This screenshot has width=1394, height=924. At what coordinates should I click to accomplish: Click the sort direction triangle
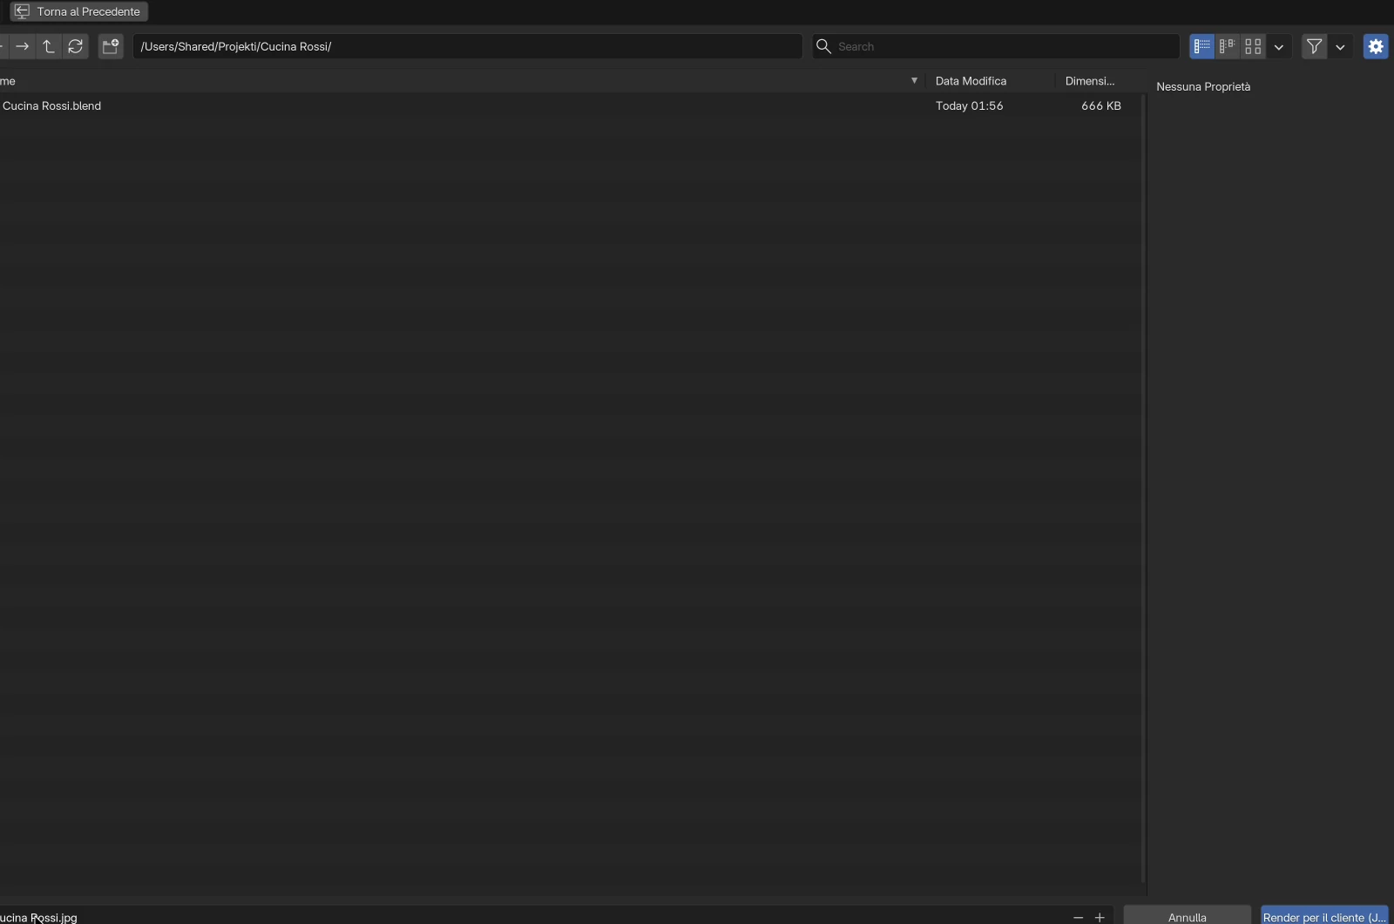[914, 81]
